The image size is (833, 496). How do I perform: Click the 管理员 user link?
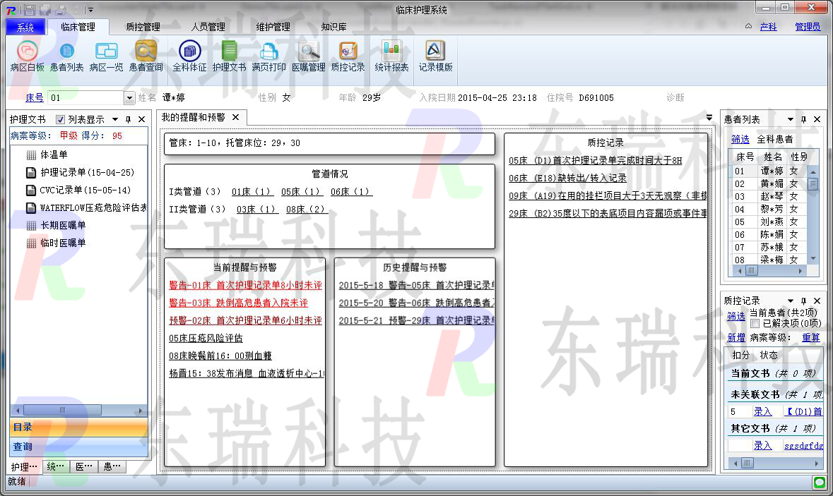[808, 27]
